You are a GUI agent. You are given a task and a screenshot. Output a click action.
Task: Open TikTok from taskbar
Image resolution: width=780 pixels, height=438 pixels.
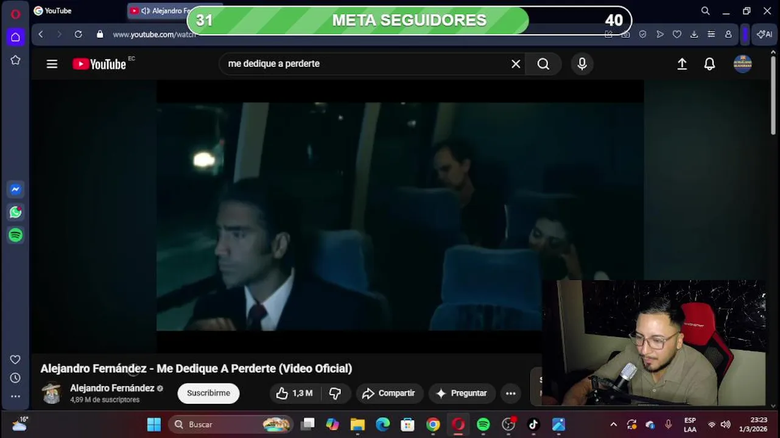[533, 425]
